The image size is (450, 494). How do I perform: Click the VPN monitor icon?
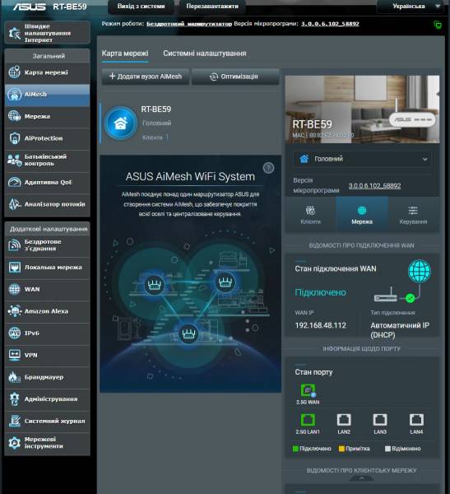14,355
